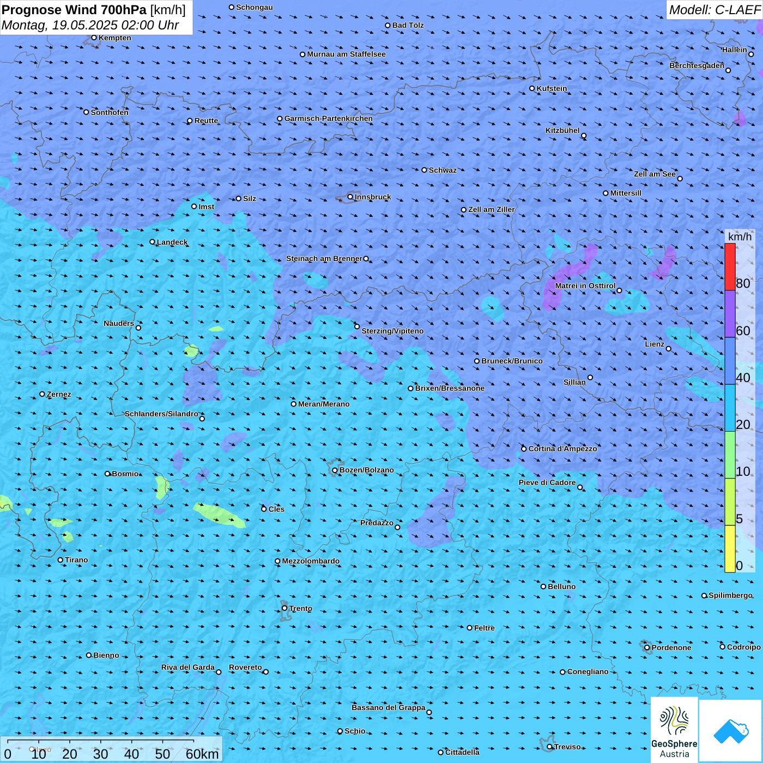763x763 pixels.
Task: Click the Sterzing/Vipiteno location dot
Action: click(x=357, y=326)
